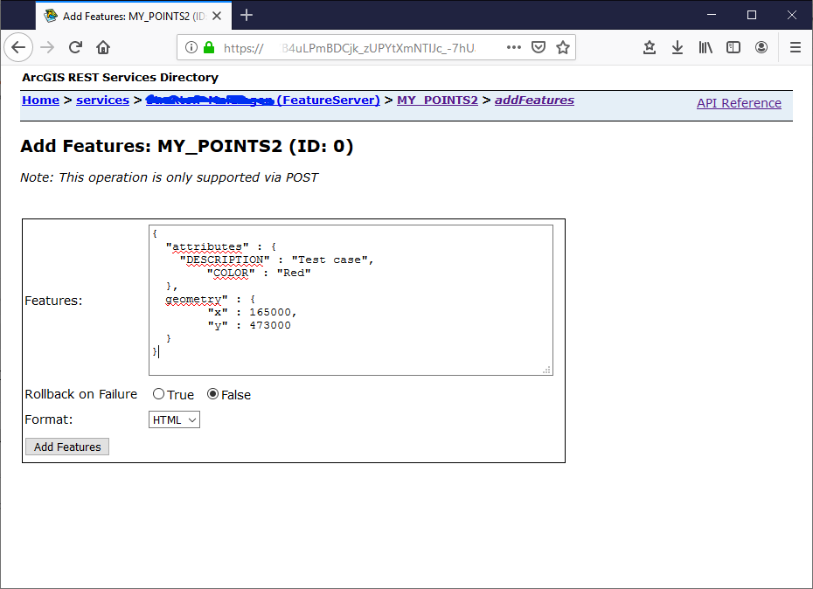Reload the current page
This screenshot has width=813, height=589.
[x=76, y=48]
